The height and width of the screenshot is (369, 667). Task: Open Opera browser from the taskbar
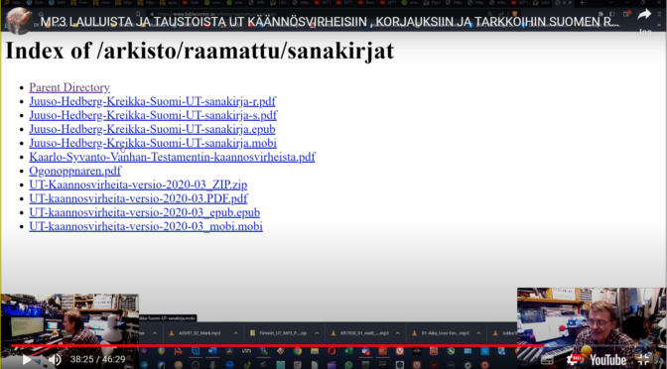coord(332,351)
